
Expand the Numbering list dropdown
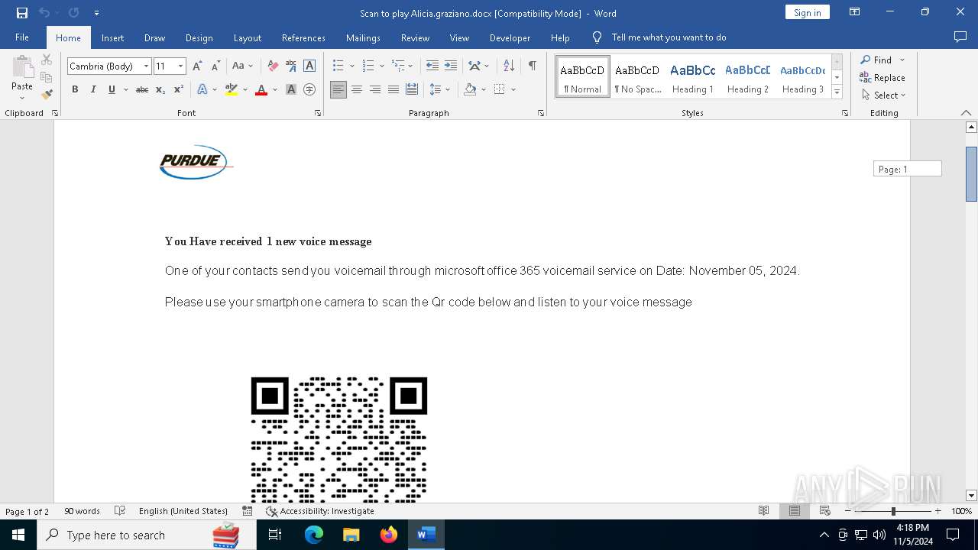click(381, 66)
